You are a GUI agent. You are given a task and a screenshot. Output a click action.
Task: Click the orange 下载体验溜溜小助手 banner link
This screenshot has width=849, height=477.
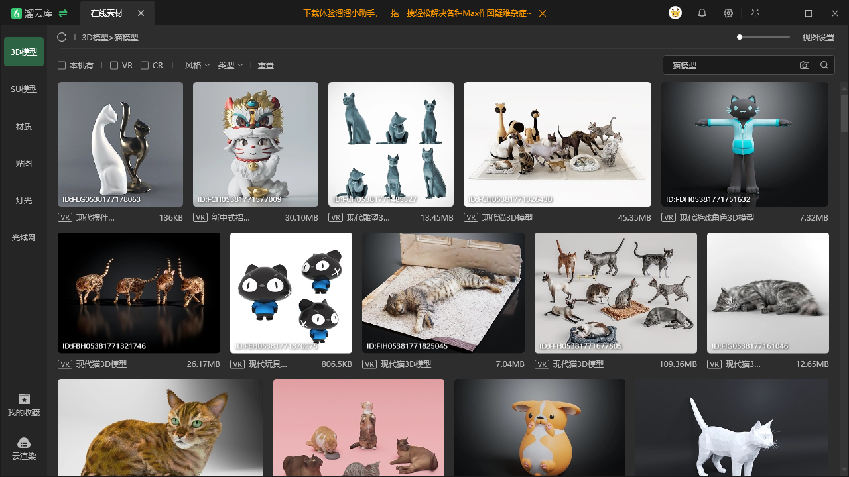[417, 13]
